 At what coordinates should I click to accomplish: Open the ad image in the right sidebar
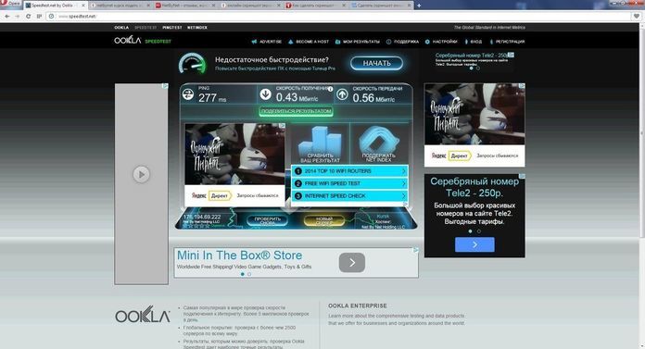(x=474, y=114)
